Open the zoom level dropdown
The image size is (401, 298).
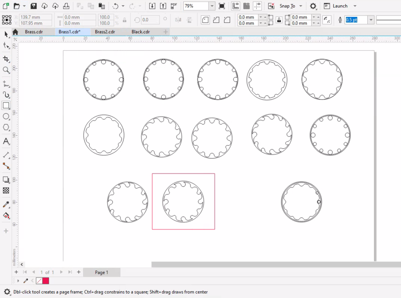point(211,6)
